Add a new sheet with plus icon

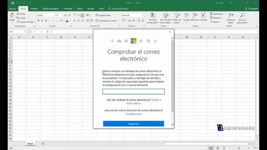click(x=43, y=144)
